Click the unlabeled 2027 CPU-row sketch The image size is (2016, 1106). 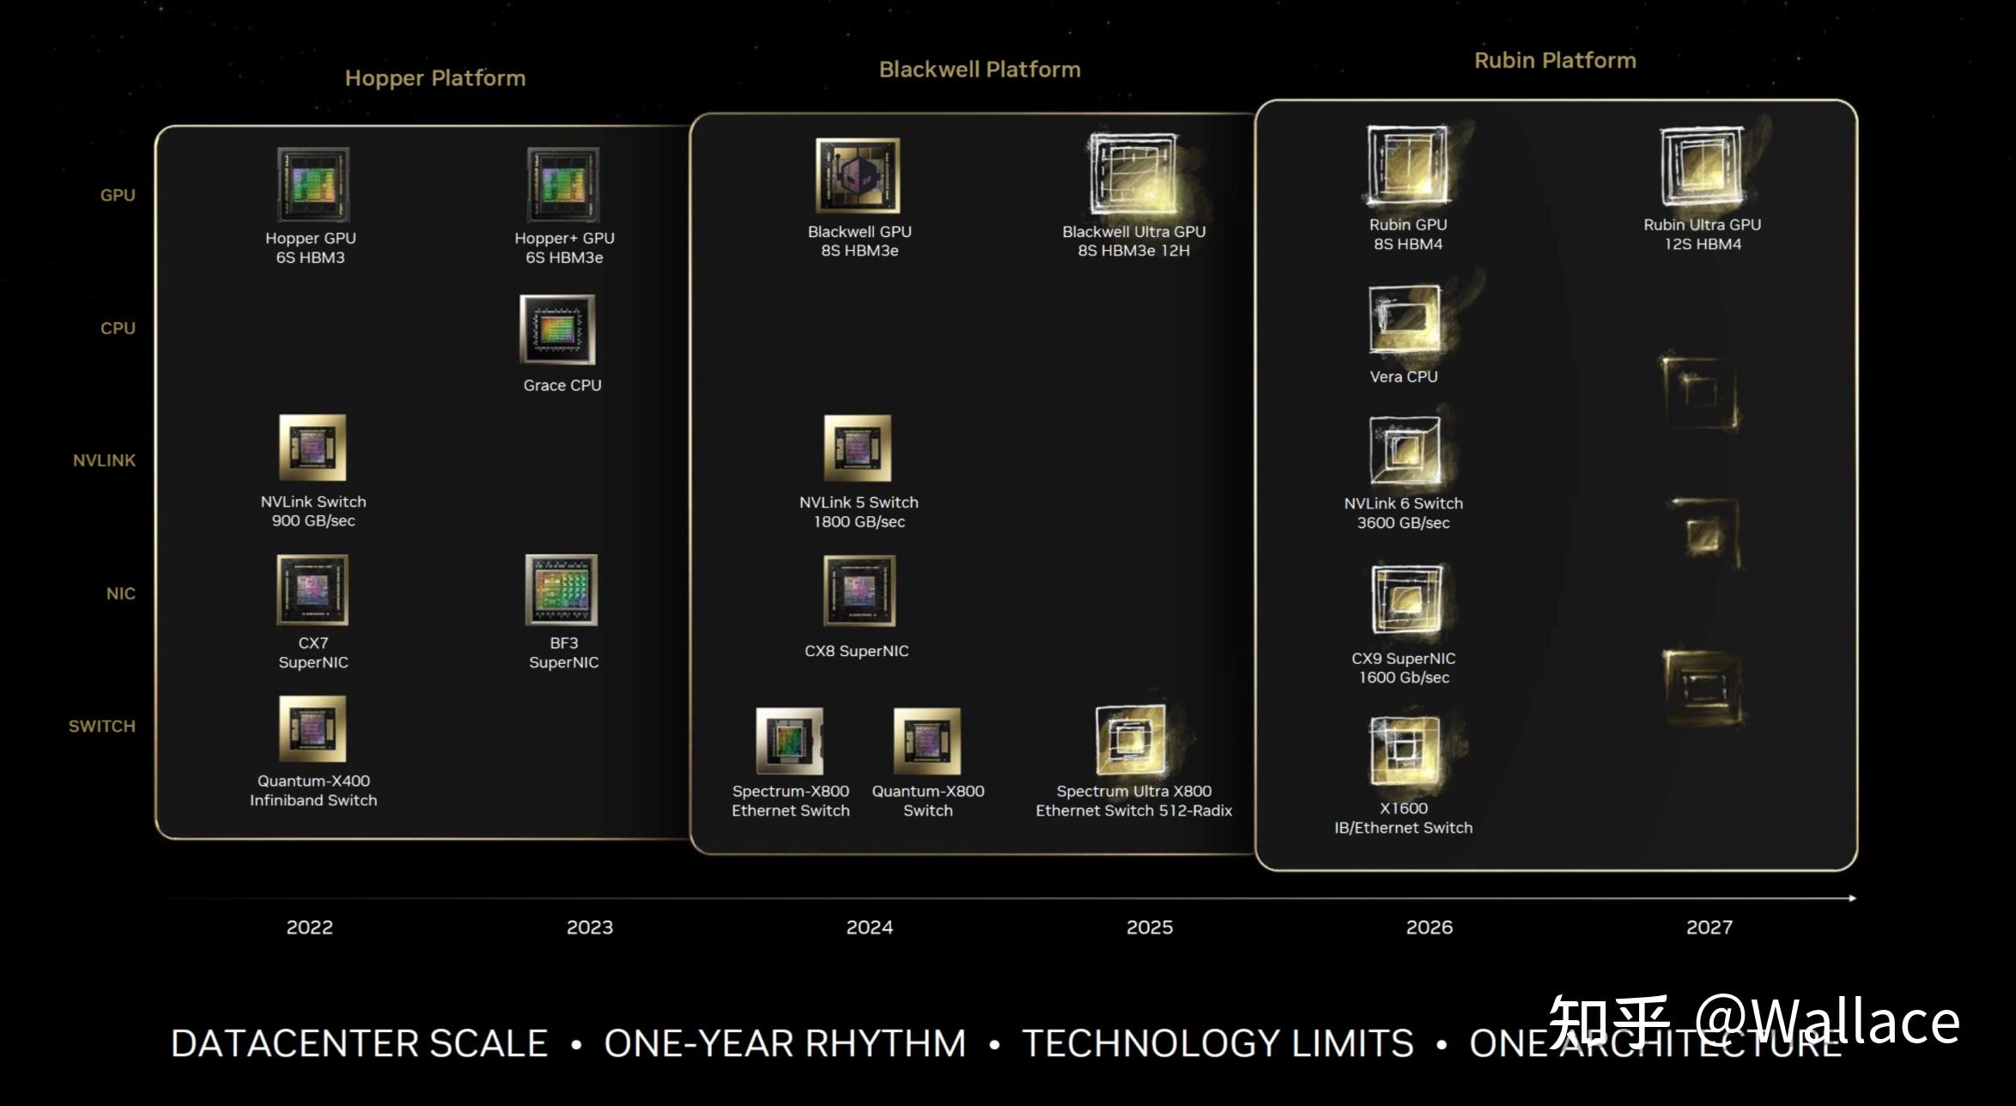coord(1700,393)
